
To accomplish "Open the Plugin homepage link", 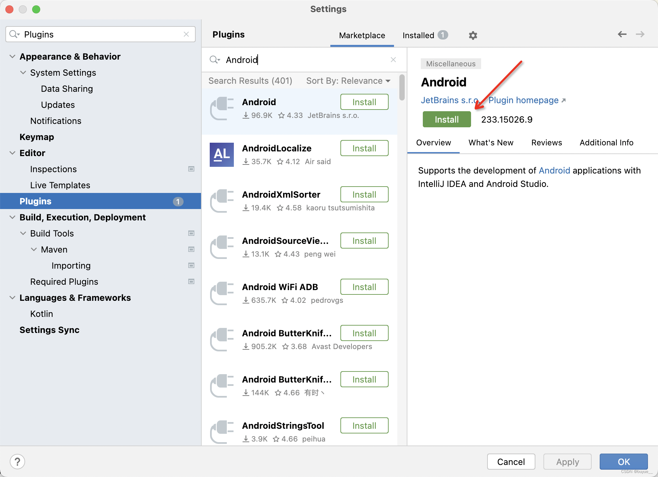I will click(527, 100).
